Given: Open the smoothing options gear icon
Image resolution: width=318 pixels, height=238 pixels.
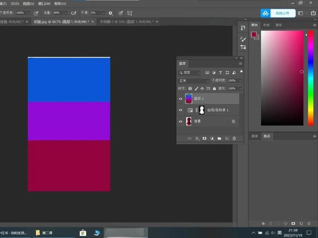Looking at the screenshot, I should coord(111,13).
